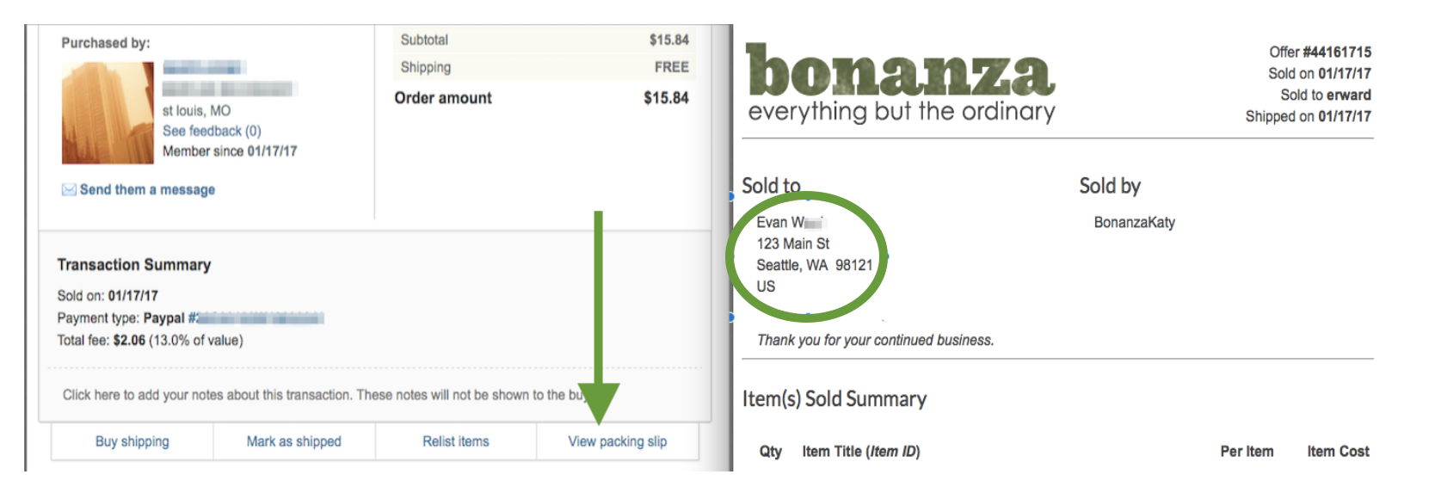The image size is (1435, 499).
Task: Click the Qty column header
Action: click(771, 451)
